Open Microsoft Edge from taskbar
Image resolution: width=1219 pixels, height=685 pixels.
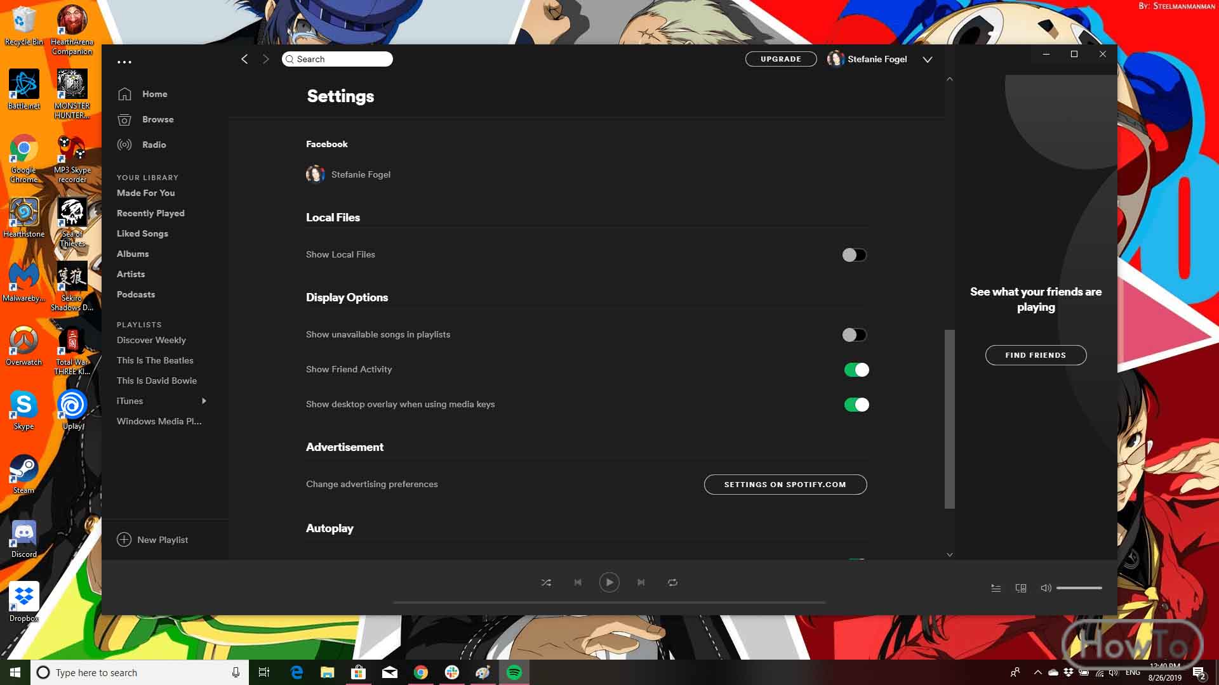296,672
